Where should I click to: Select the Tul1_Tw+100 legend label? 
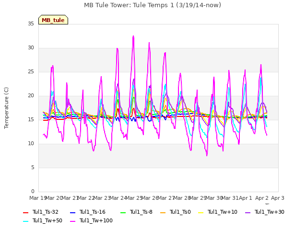[x=96, y=220]
